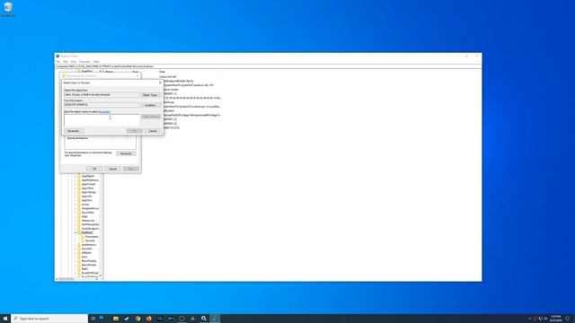Expand the AppMgmt key
The image size is (575, 323).
[x=75, y=176]
